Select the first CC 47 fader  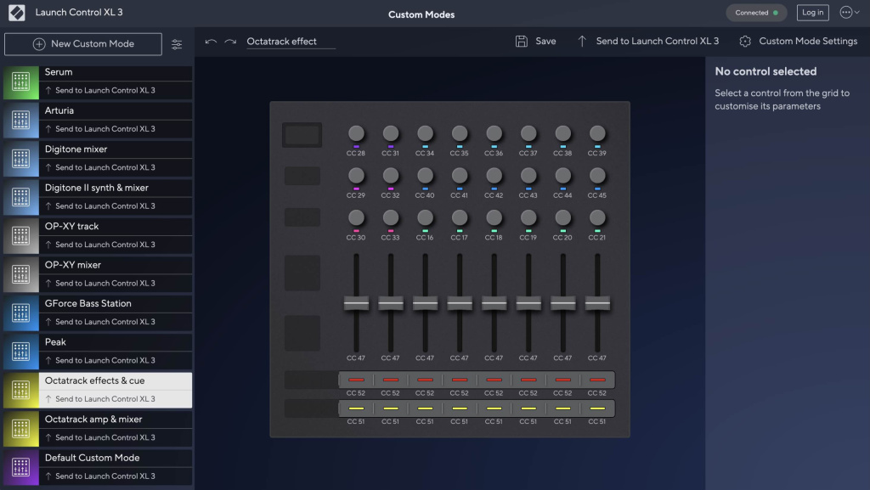tap(356, 302)
